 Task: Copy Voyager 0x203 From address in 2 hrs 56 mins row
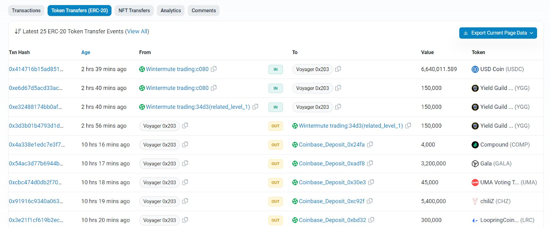[185, 126]
